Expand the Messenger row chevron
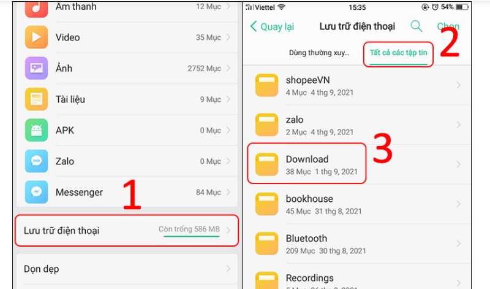This screenshot has width=490, height=289. [228, 192]
